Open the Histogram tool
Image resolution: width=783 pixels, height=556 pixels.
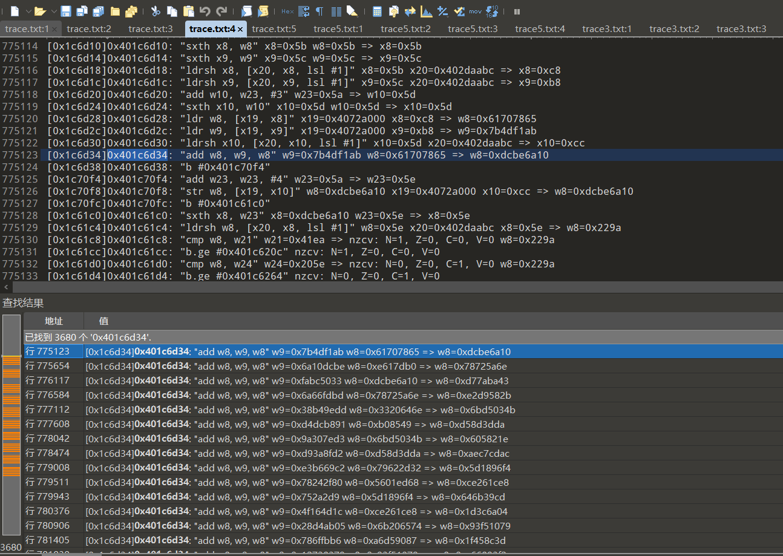(x=427, y=11)
